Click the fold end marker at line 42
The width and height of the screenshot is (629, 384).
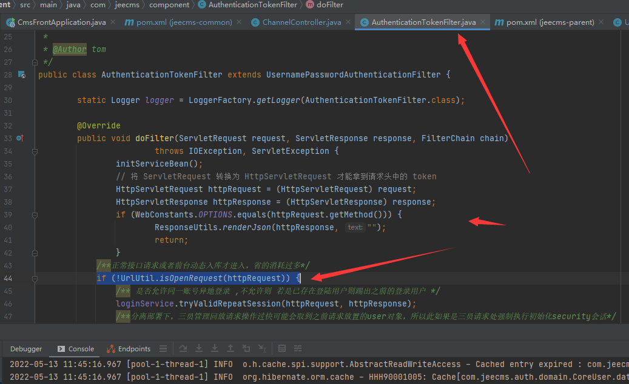coord(35,253)
